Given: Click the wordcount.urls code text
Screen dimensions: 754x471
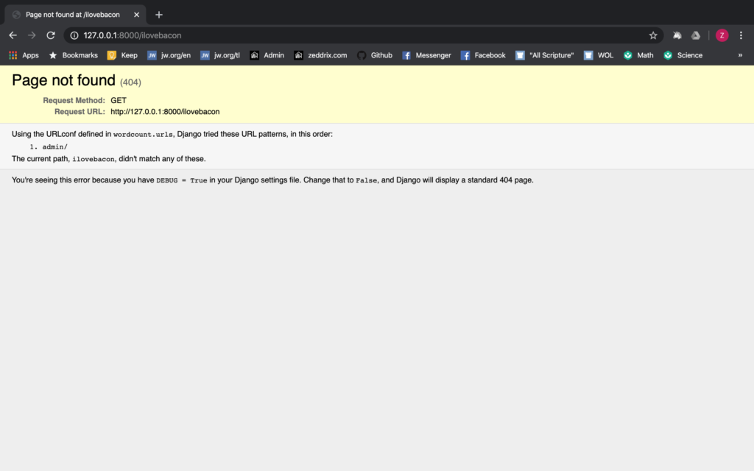Looking at the screenshot, I should click(143, 135).
